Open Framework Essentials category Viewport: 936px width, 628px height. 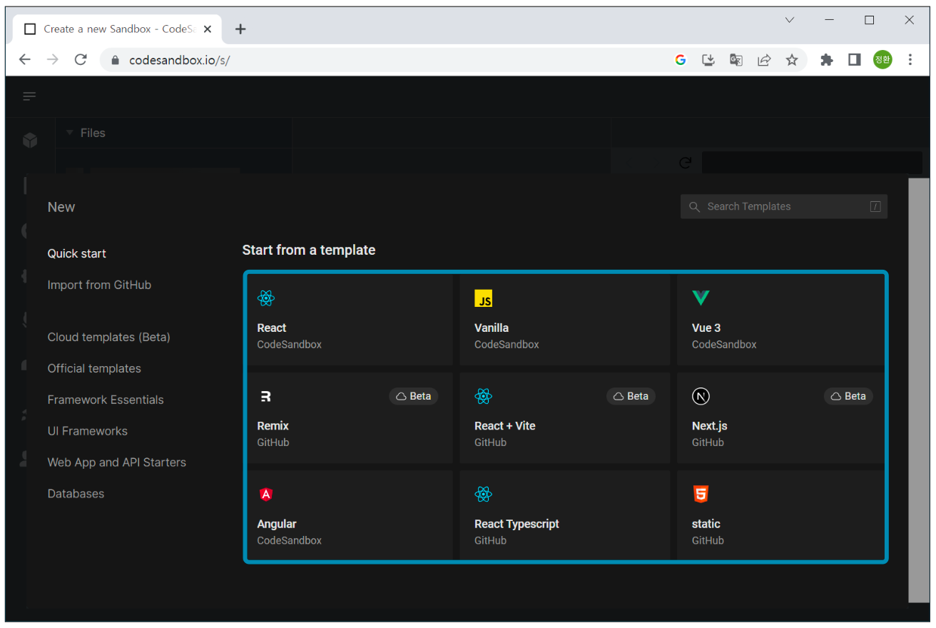[106, 400]
